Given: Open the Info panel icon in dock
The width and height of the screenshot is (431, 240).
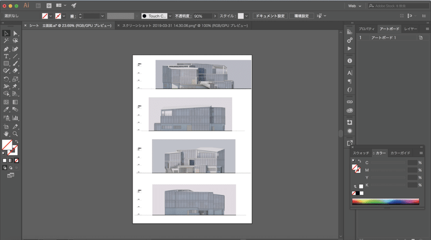Looking at the screenshot, I should pos(350,61).
